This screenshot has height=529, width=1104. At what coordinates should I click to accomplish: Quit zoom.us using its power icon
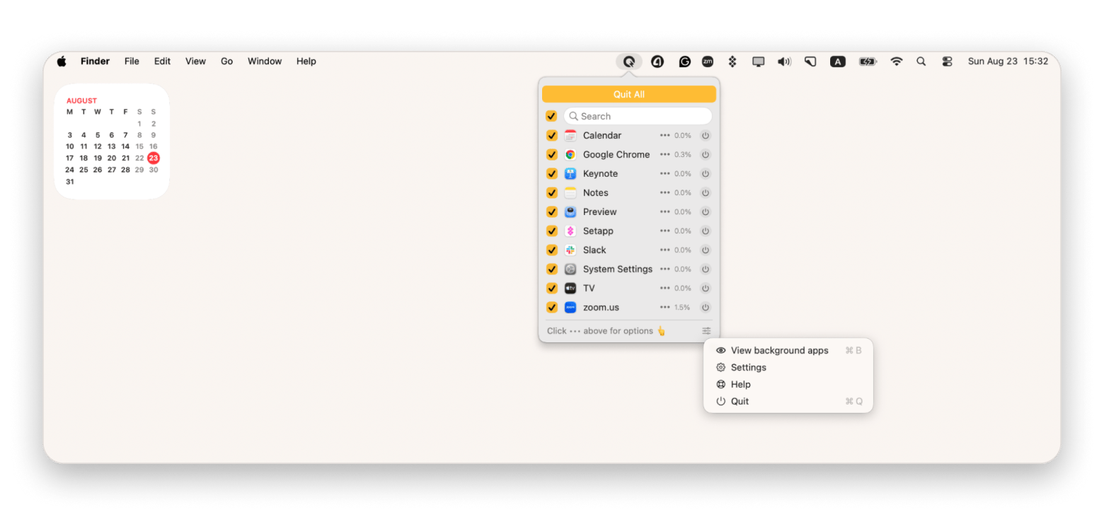click(705, 308)
